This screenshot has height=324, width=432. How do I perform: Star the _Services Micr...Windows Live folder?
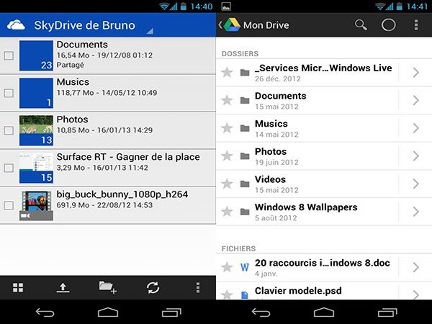pyautogui.click(x=227, y=73)
